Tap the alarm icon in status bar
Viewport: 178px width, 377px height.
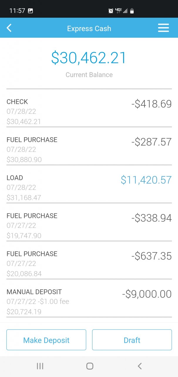click(x=111, y=11)
